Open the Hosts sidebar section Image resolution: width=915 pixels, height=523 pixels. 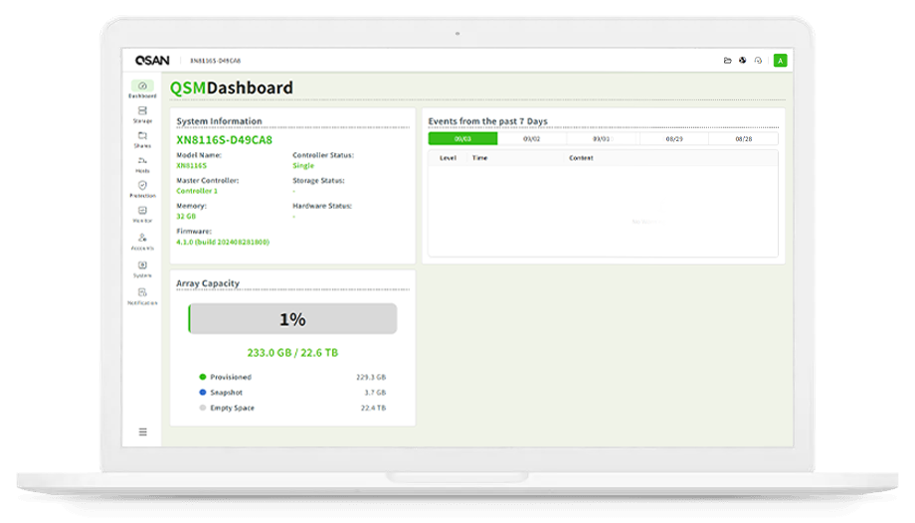click(x=142, y=165)
